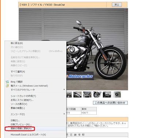Open the round gauge close-up thumbnail
Image resolution: width=146 pixels, height=138 pixels.
(87, 94)
